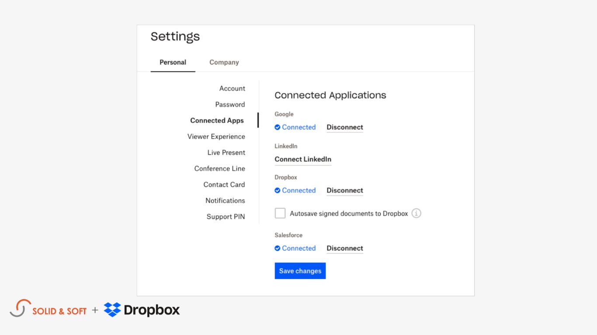Click the Google Connected status icon
This screenshot has height=335, width=597.
(278, 127)
